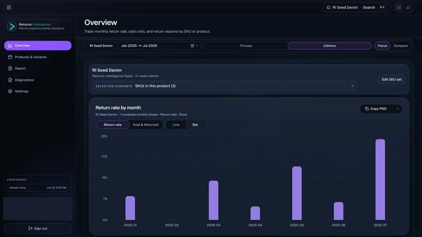Click the RI Seed Denim Search field
This screenshot has width=422, height=237.
357,7
